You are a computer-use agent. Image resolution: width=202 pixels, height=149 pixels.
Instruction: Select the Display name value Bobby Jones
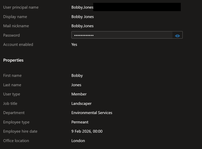click(x=83, y=17)
